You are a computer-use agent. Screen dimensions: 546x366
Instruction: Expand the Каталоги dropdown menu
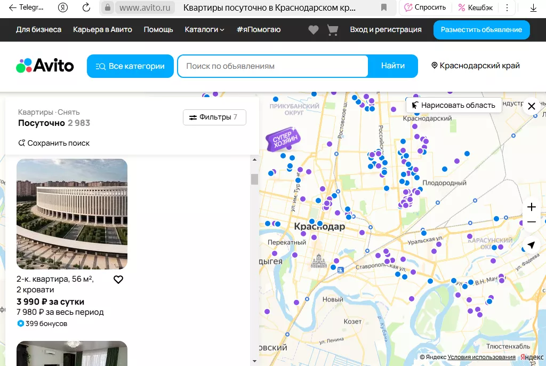[x=204, y=30]
